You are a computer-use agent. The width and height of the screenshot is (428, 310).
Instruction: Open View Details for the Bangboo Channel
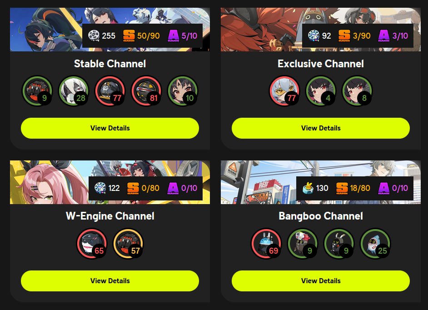point(321,281)
